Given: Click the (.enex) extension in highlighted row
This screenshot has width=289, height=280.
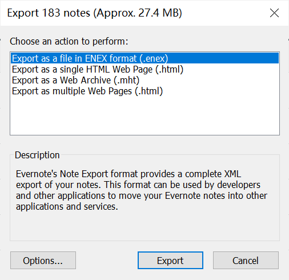Looking at the screenshot, I should (154, 58).
